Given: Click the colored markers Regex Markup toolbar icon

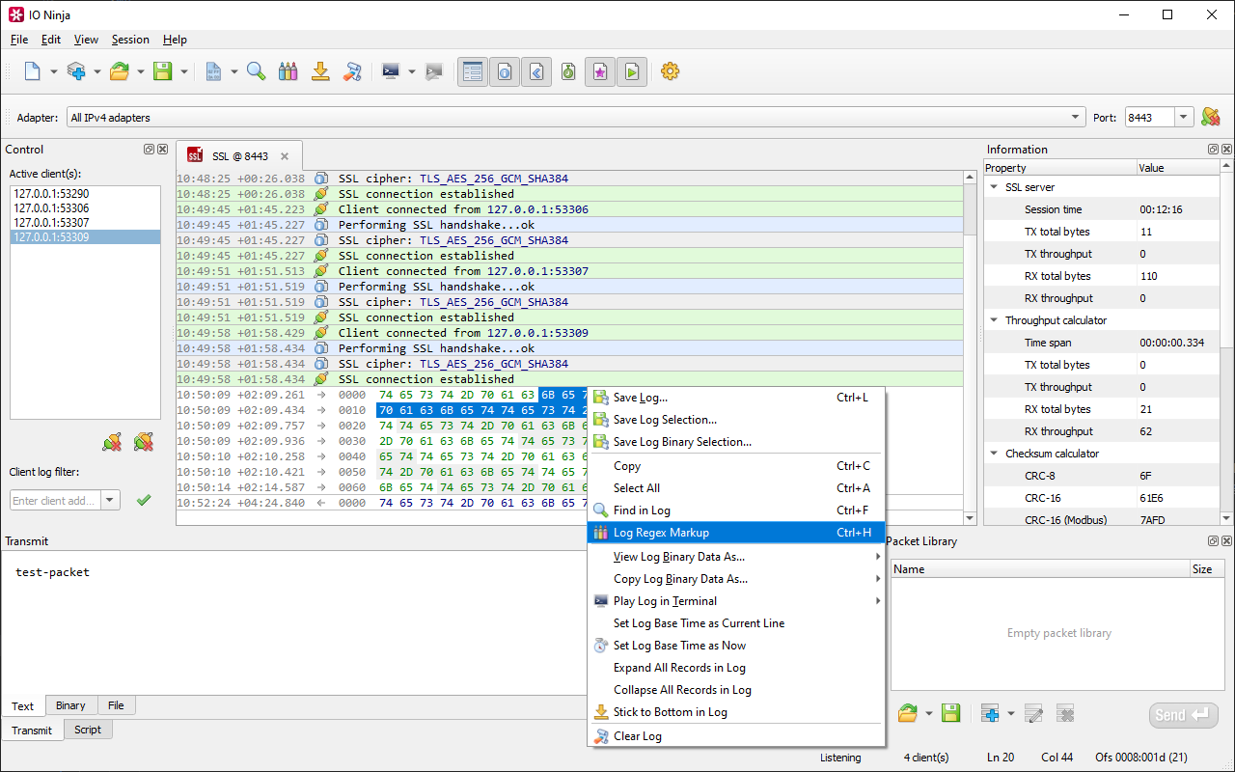Looking at the screenshot, I should pyautogui.click(x=288, y=71).
